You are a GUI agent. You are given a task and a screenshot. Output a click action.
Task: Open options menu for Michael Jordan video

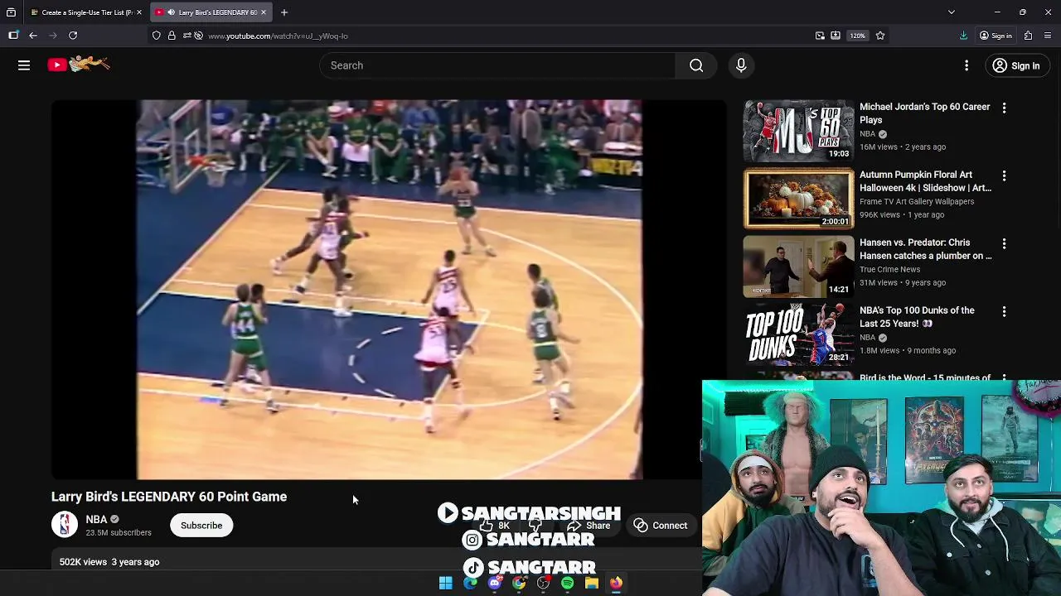point(1004,108)
